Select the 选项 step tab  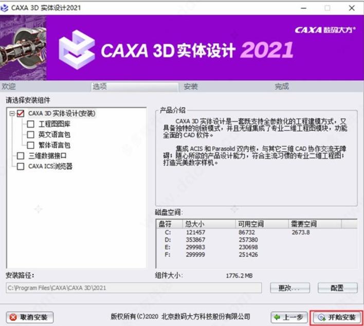[x=135, y=86]
